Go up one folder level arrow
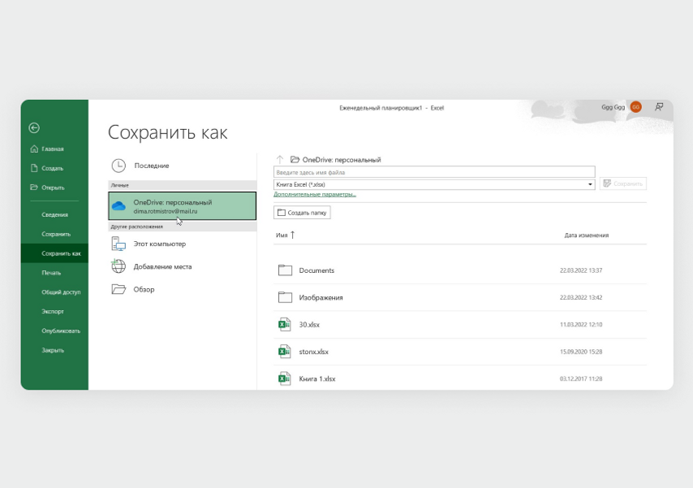693x488 pixels. [x=280, y=159]
